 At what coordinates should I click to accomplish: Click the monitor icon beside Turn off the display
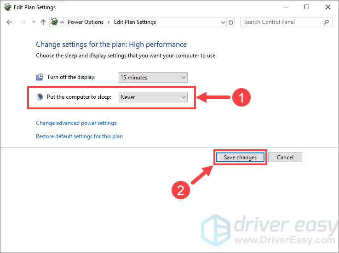pyautogui.click(x=40, y=78)
